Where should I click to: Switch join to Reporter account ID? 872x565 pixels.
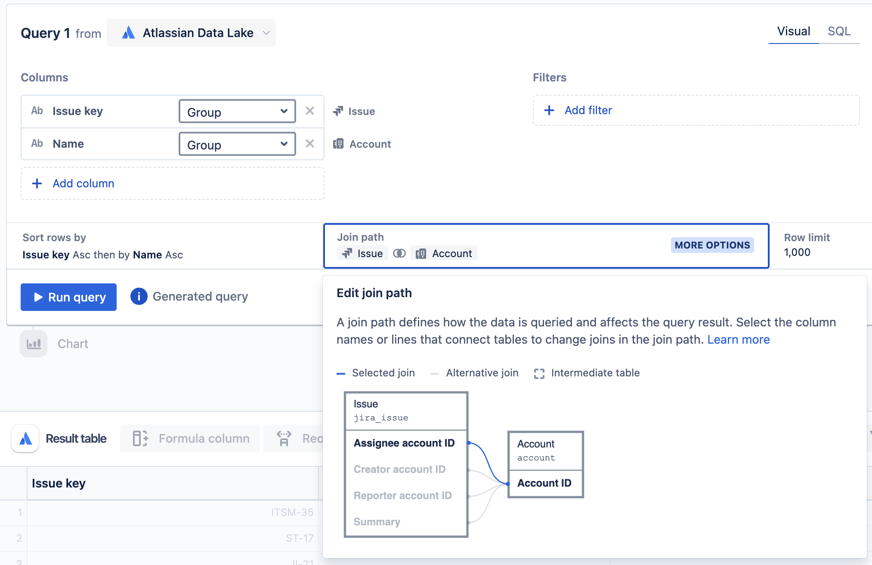point(403,495)
